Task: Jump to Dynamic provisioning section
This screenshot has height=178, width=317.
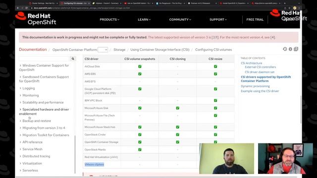Action: point(255,86)
